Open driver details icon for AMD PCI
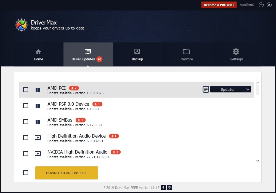 tap(206, 89)
